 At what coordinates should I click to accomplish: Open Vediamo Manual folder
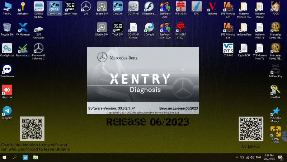260,10
